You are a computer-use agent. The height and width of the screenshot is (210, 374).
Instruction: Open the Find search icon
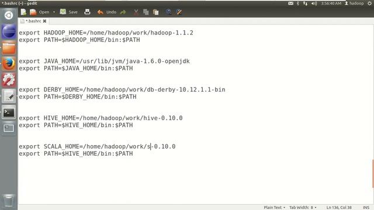(x=169, y=12)
